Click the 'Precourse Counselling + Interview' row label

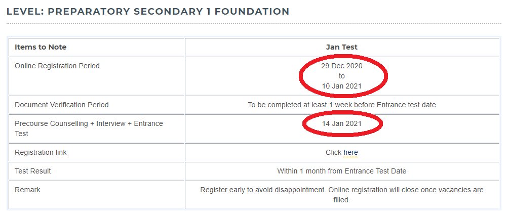[89, 123]
